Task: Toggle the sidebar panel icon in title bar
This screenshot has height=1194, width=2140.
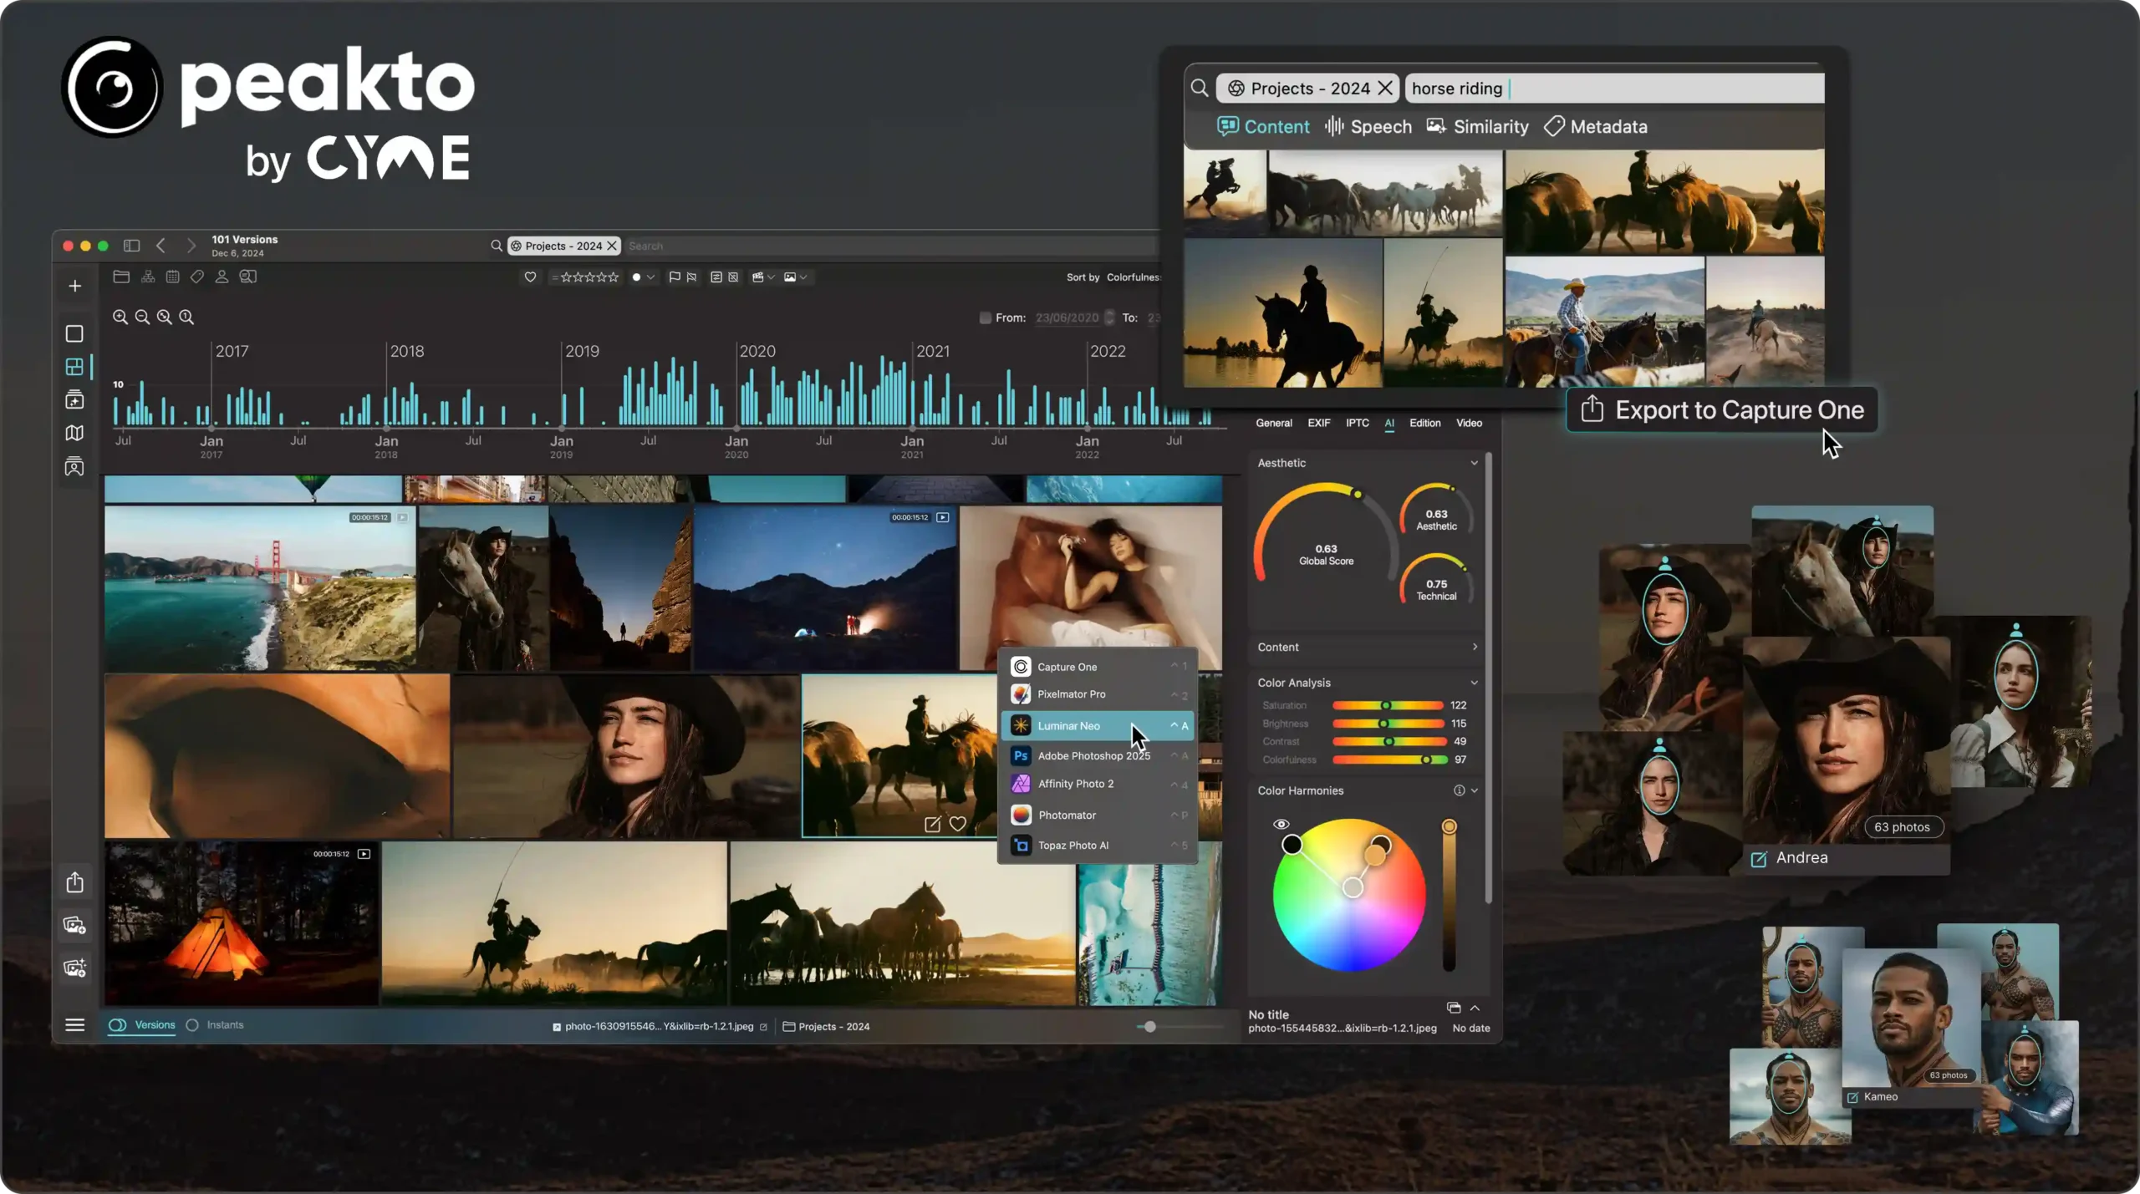Action: pyautogui.click(x=131, y=246)
